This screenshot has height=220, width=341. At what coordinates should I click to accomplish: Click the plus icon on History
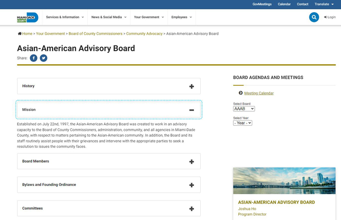(191, 86)
